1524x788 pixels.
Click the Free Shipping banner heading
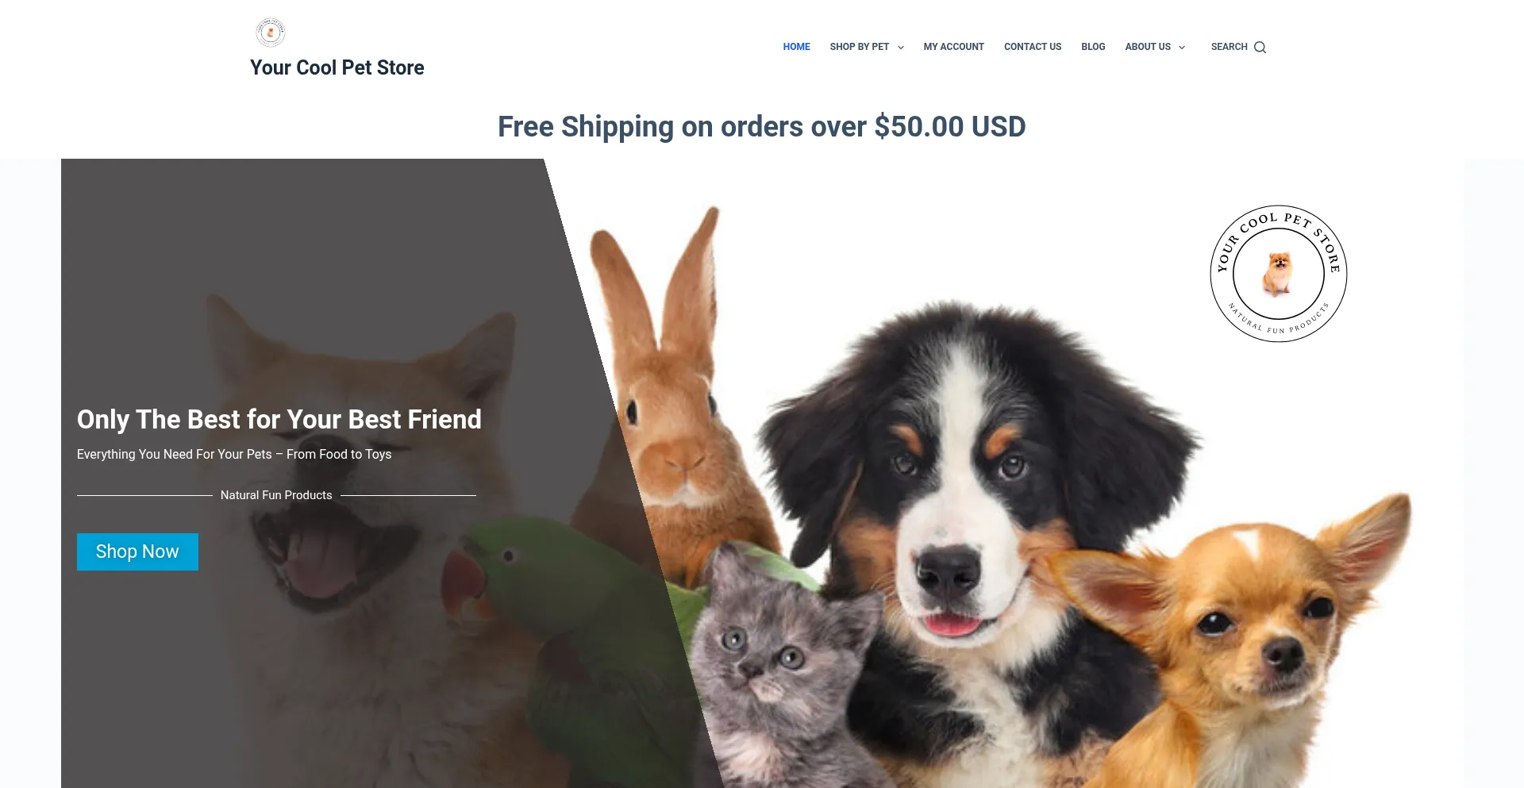coord(761,126)
